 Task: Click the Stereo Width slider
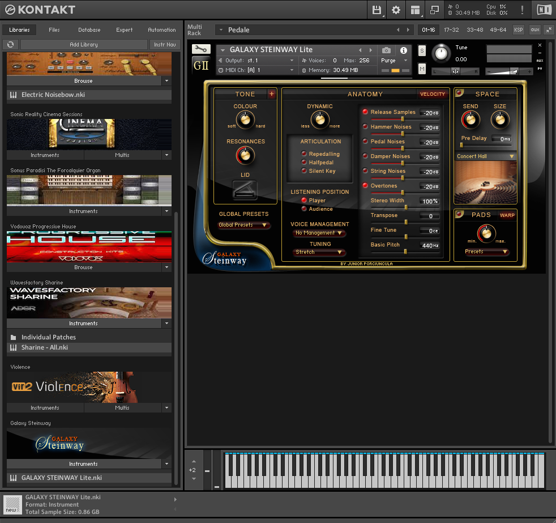point(405,207)
